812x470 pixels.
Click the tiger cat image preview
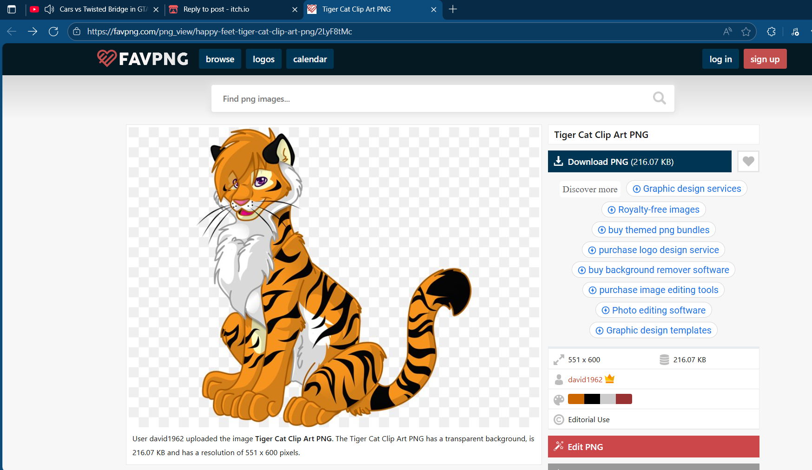[334, 277]
